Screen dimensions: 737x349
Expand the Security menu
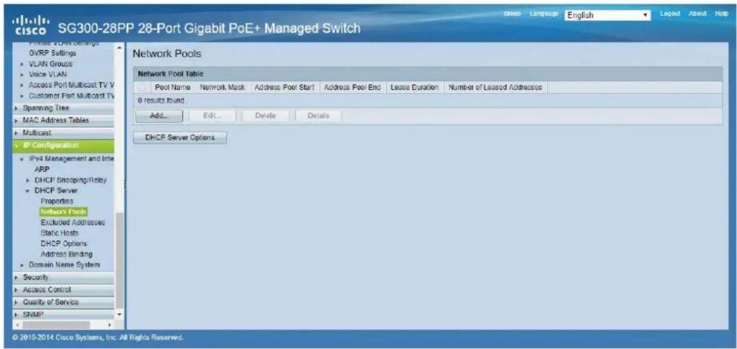pyautogui.click(x=64, y=278)
